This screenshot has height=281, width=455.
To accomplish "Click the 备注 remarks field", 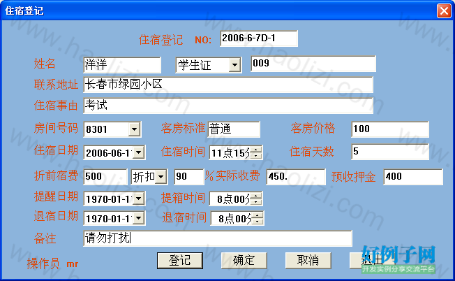I will pos(218,238).
